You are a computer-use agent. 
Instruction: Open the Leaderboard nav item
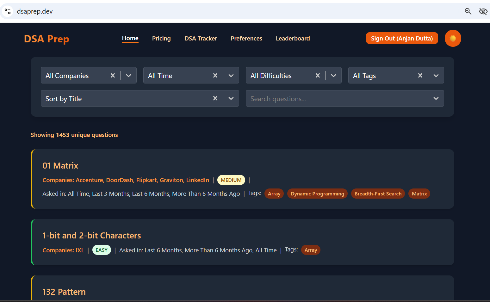coord(293,38)
